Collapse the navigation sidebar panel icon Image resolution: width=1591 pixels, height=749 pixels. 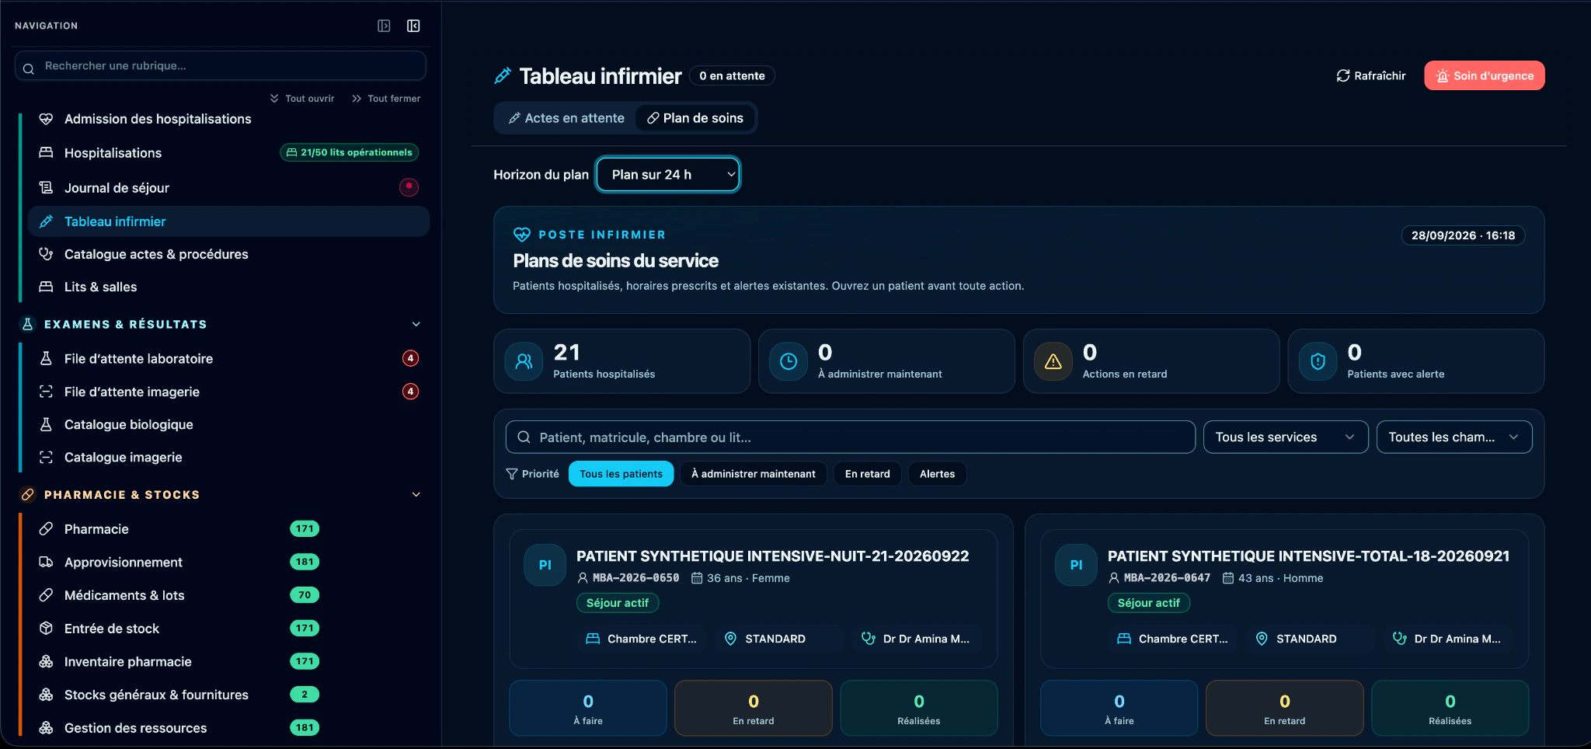pos(413,26)
